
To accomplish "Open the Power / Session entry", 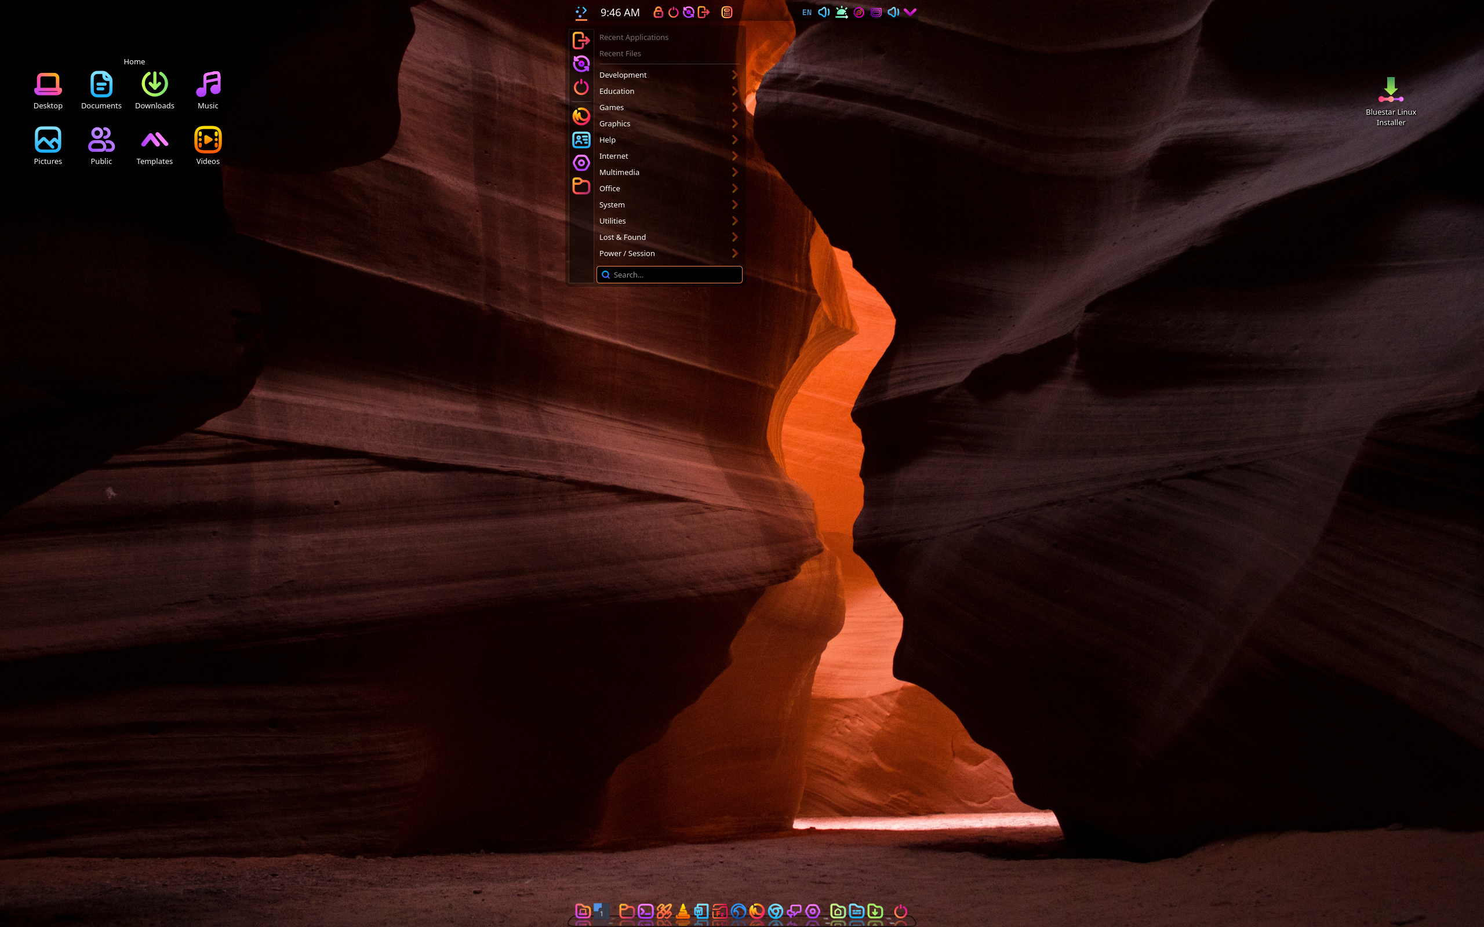I will [x=668, y=253].
